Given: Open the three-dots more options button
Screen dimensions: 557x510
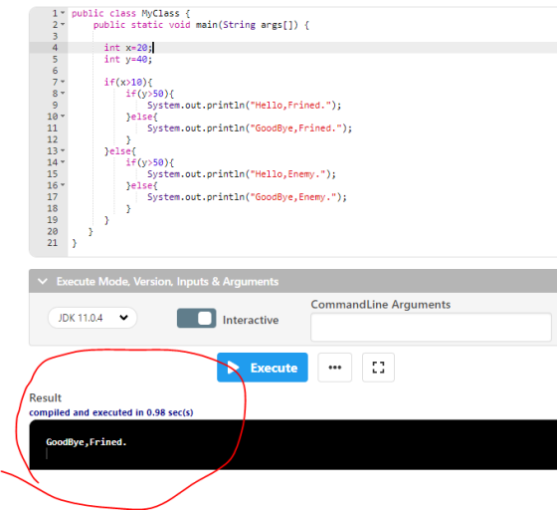Looking at the screenshot, I should [334, 368].
